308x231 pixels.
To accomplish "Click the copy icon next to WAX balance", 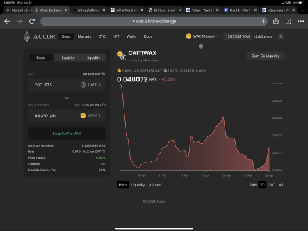I will (104, 105).
